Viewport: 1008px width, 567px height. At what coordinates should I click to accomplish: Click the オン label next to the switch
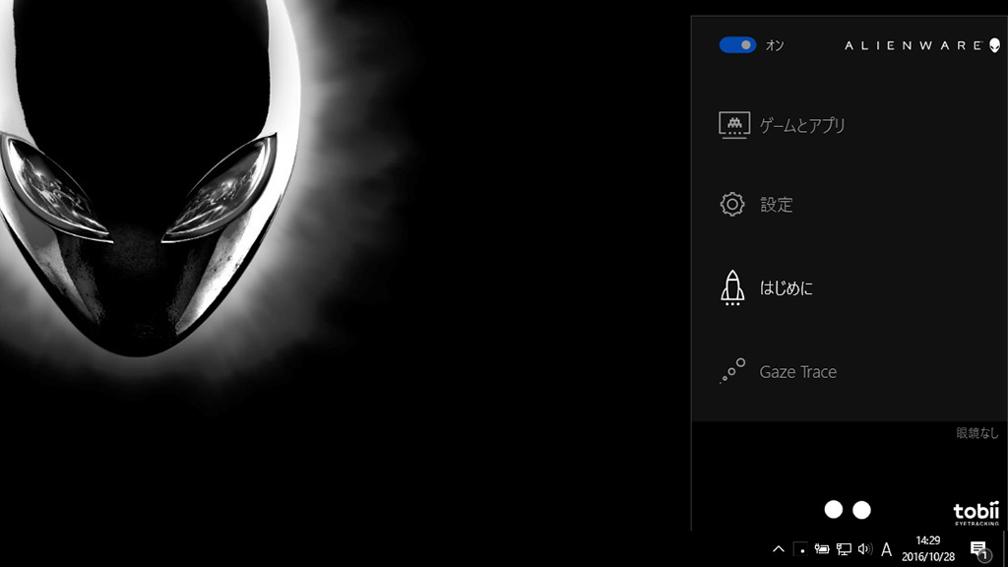(x=775, y=45)
